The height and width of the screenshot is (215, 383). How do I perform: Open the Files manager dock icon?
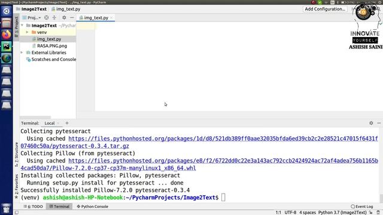(7, 23)
